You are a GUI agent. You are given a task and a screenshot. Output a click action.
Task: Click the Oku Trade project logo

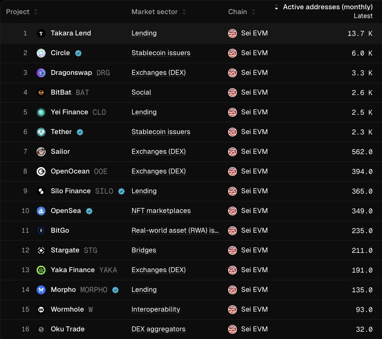point(41,329)
